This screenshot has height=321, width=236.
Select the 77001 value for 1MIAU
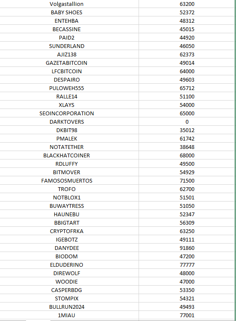tap(187, 315)
